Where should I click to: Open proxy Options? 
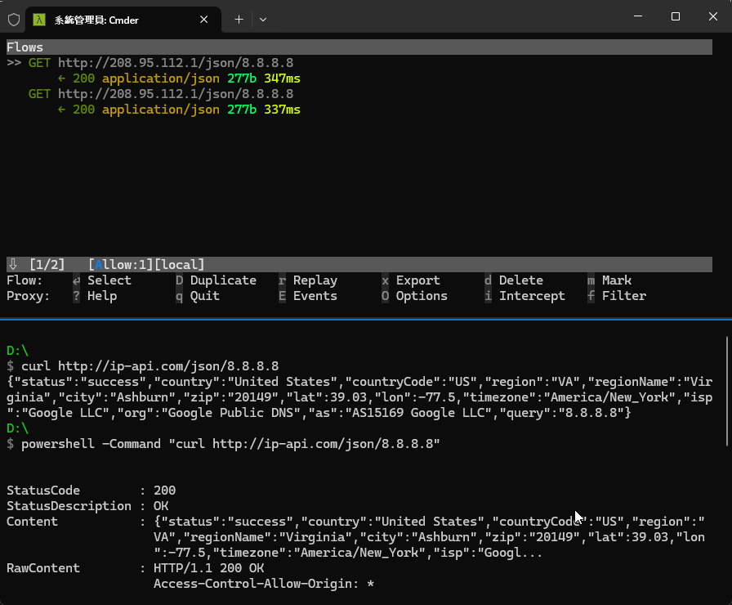pos(421,296)
